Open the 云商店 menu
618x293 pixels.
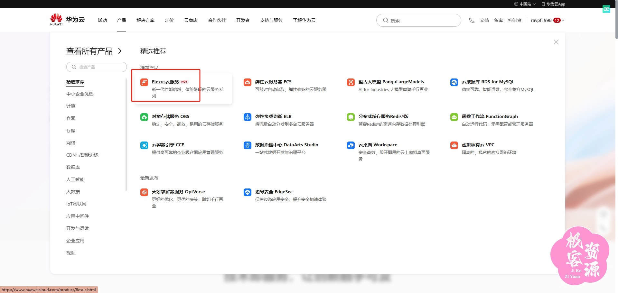(191, 20)
